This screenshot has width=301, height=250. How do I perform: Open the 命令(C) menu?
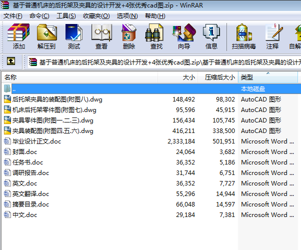(x=39, y=15)
